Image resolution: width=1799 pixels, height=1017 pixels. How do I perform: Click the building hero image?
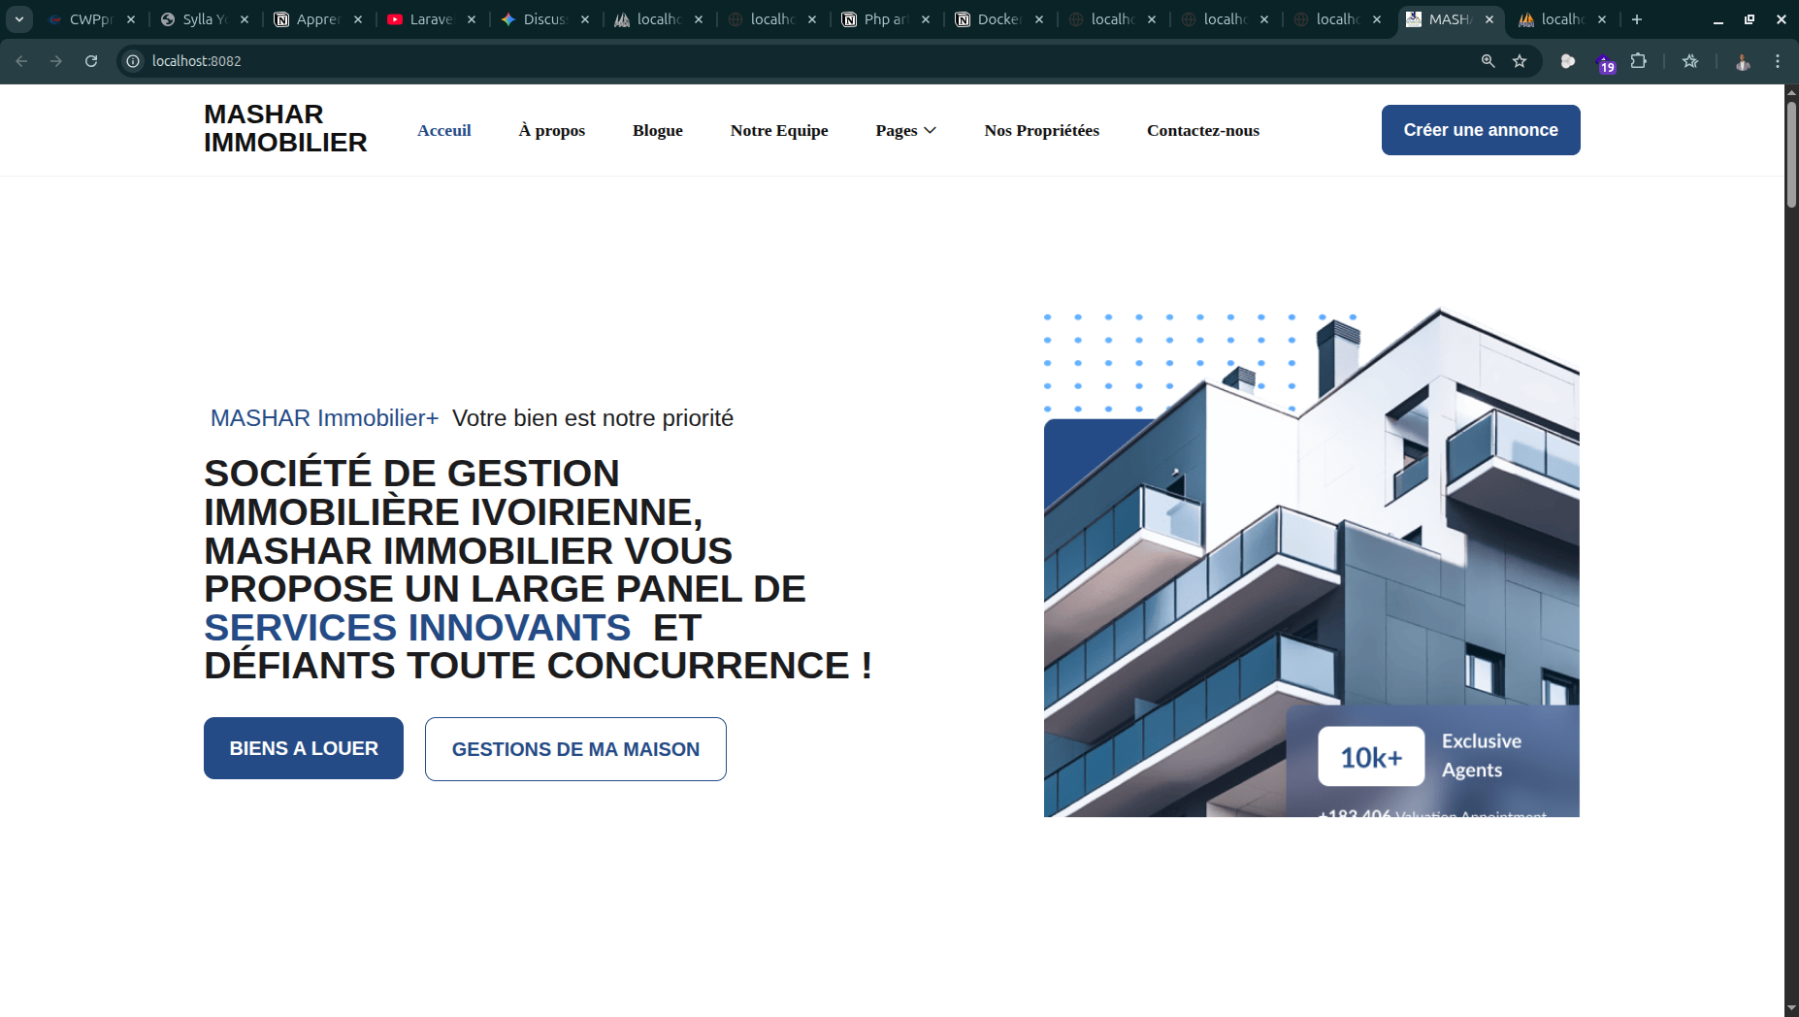1312,563
